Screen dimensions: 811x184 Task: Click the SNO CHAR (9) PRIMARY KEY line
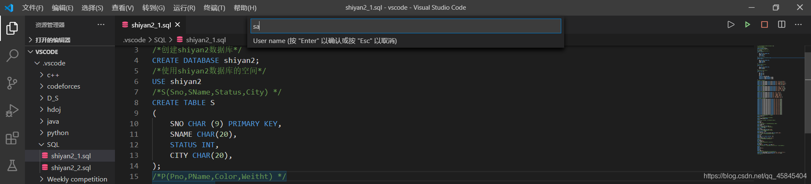(226, 124)
